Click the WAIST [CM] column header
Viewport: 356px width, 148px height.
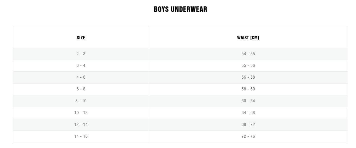point(248,38)
